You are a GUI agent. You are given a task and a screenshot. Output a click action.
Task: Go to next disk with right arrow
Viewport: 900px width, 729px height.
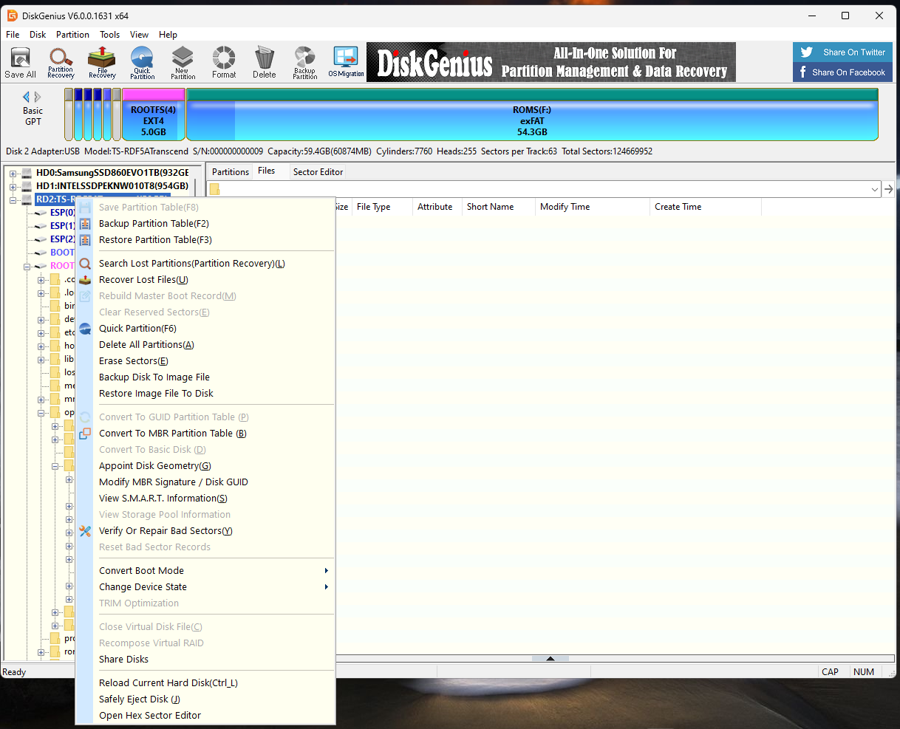pos(38,97)
